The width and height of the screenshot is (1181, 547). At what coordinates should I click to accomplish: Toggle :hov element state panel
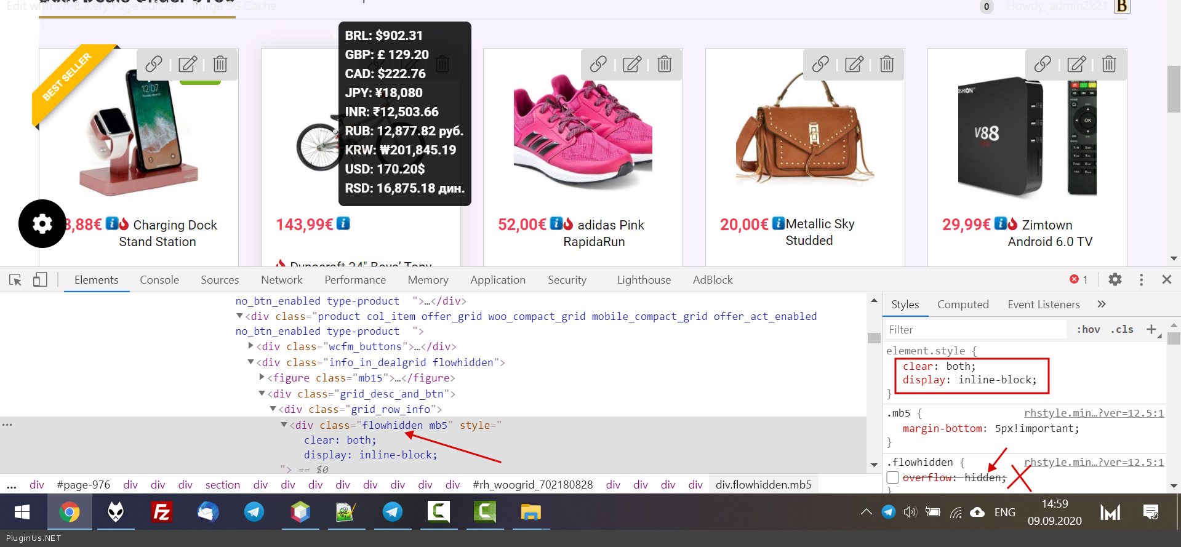pyautogui.click(x=1088, y=329)
